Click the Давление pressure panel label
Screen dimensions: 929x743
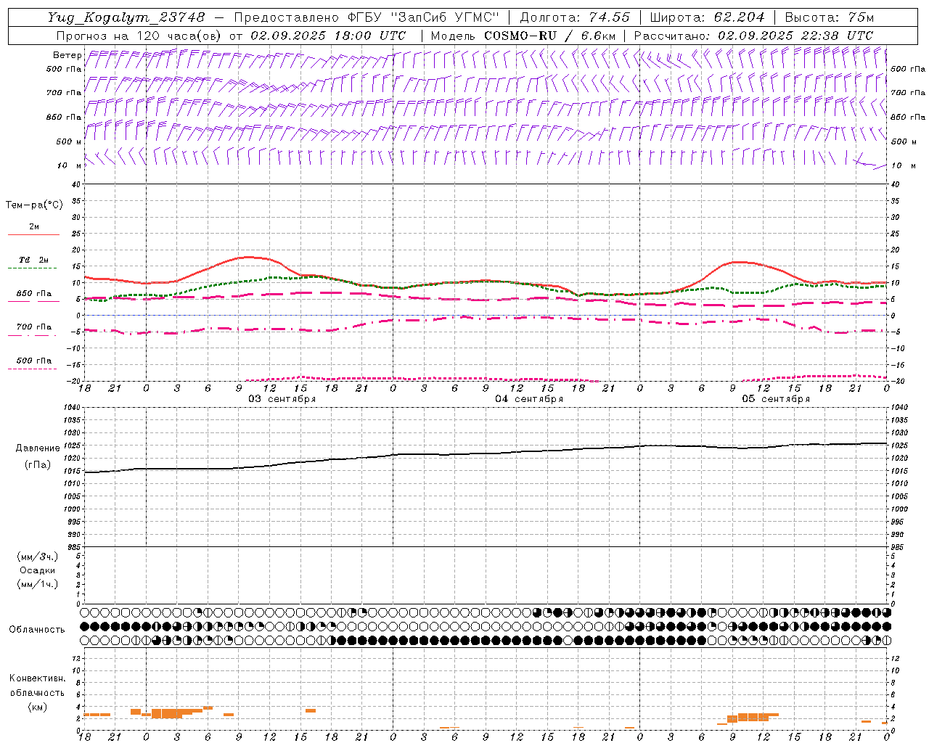click(x=37, y=448)
